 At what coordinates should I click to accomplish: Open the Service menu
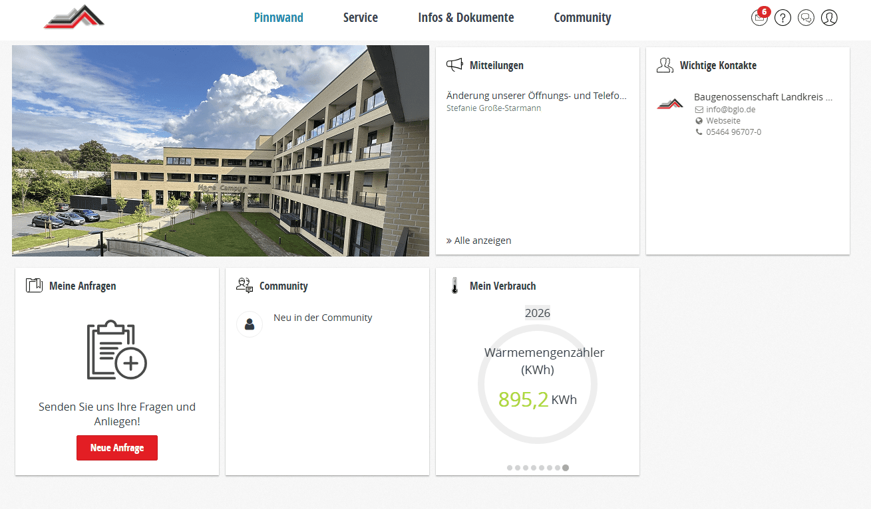[360, 18]
